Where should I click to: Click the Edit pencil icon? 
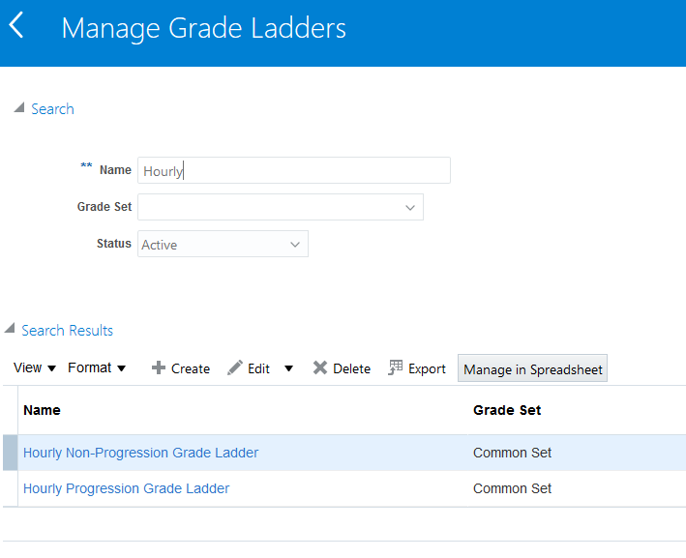pyautogui.click(x=235, y=368)
